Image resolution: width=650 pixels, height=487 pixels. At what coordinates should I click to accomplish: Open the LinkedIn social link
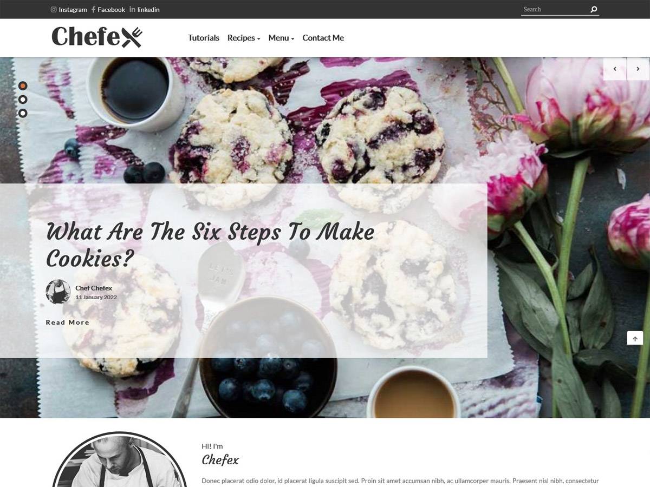tap(145, 9)
